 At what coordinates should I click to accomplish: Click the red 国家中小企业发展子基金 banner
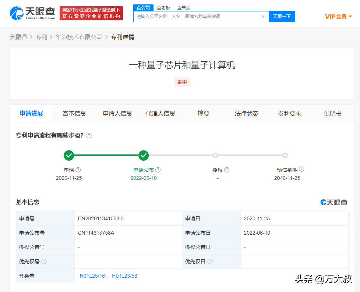[x=91, y=13]
